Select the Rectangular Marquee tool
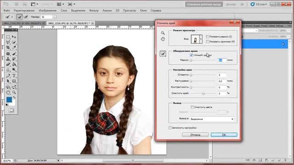This screenshot has height=165, width=294. coord(8,37)
